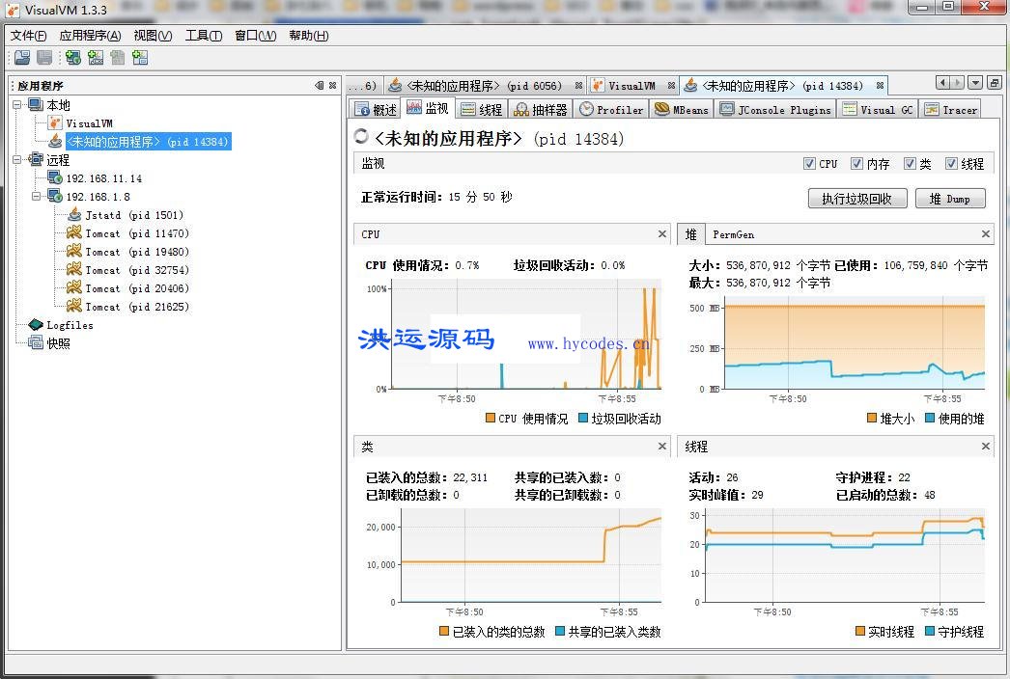This screenshot has height=679, width=1010.
Task: Close the 未知的应用程序 (pid 6056) tab
Action: coord(578,86)
